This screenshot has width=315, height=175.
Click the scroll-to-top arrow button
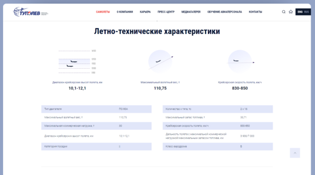(295, 153)
